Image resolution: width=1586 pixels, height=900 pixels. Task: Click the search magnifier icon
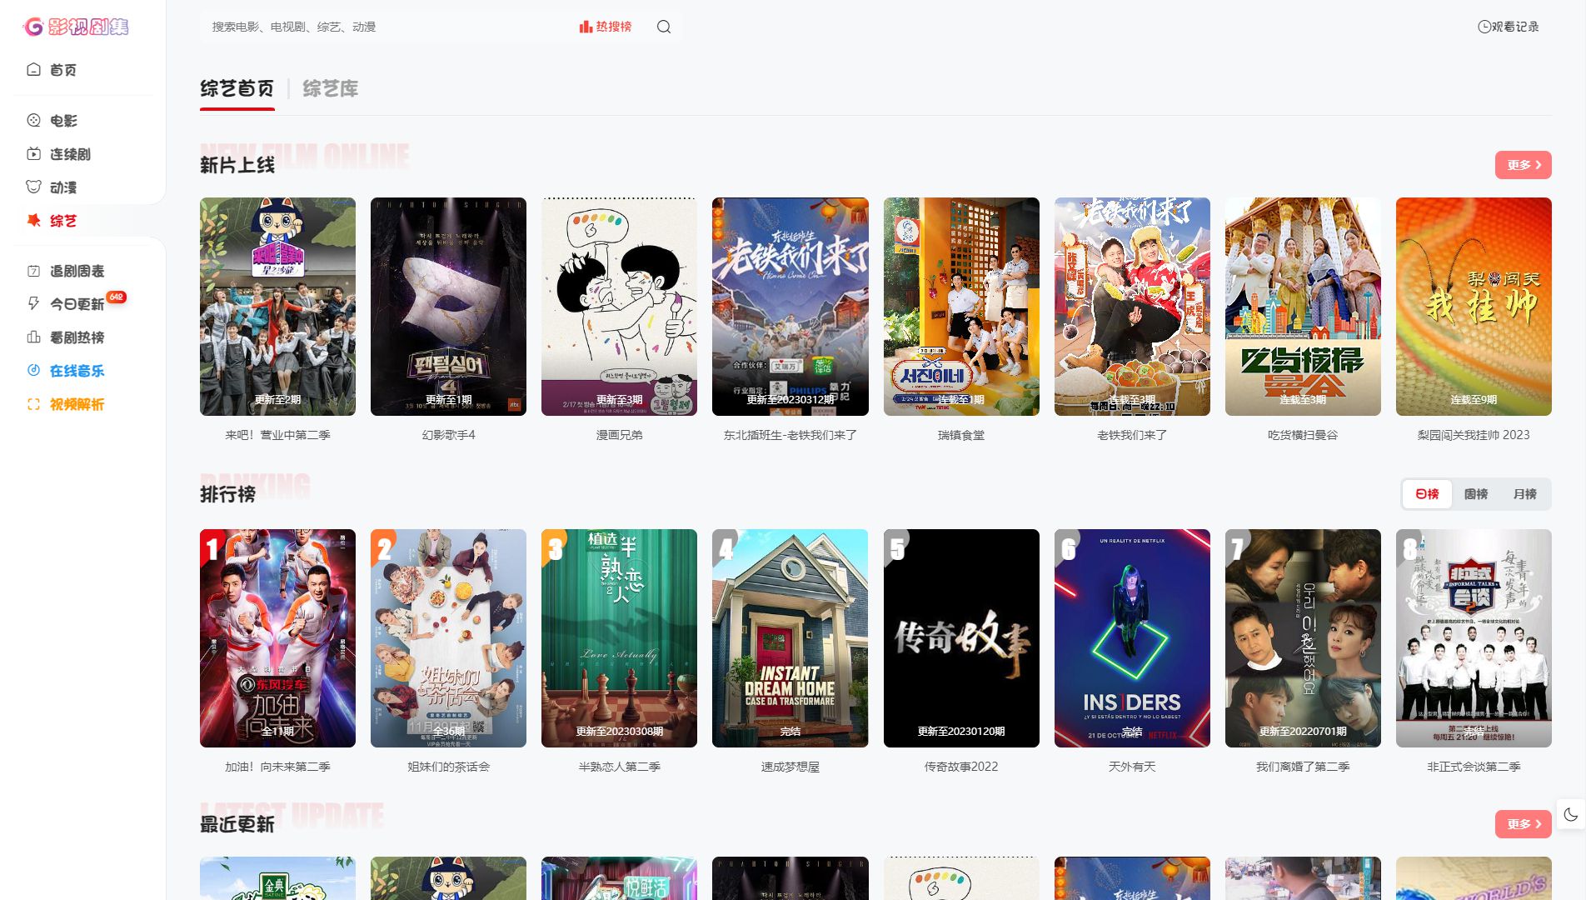point(664,27)
